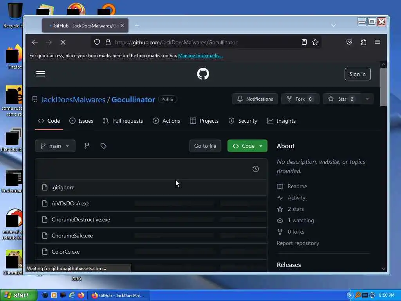Viewport: 401px width, 301px height.
Task: View site security via the padlock icon
Action: pos(108,42)
